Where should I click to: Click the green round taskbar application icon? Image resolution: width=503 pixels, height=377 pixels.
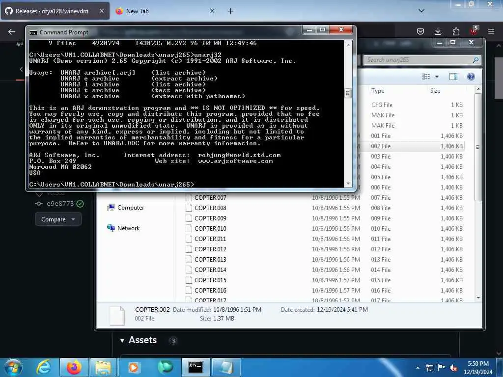165,367
